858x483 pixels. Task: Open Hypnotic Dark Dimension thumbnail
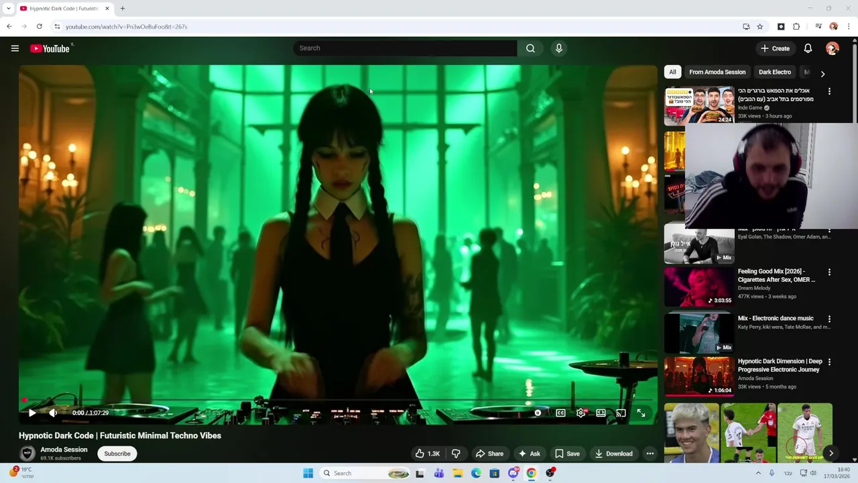pos(699,376)
